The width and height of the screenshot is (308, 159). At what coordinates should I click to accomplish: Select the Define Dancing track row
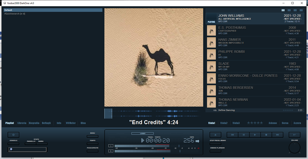[255, 110]
